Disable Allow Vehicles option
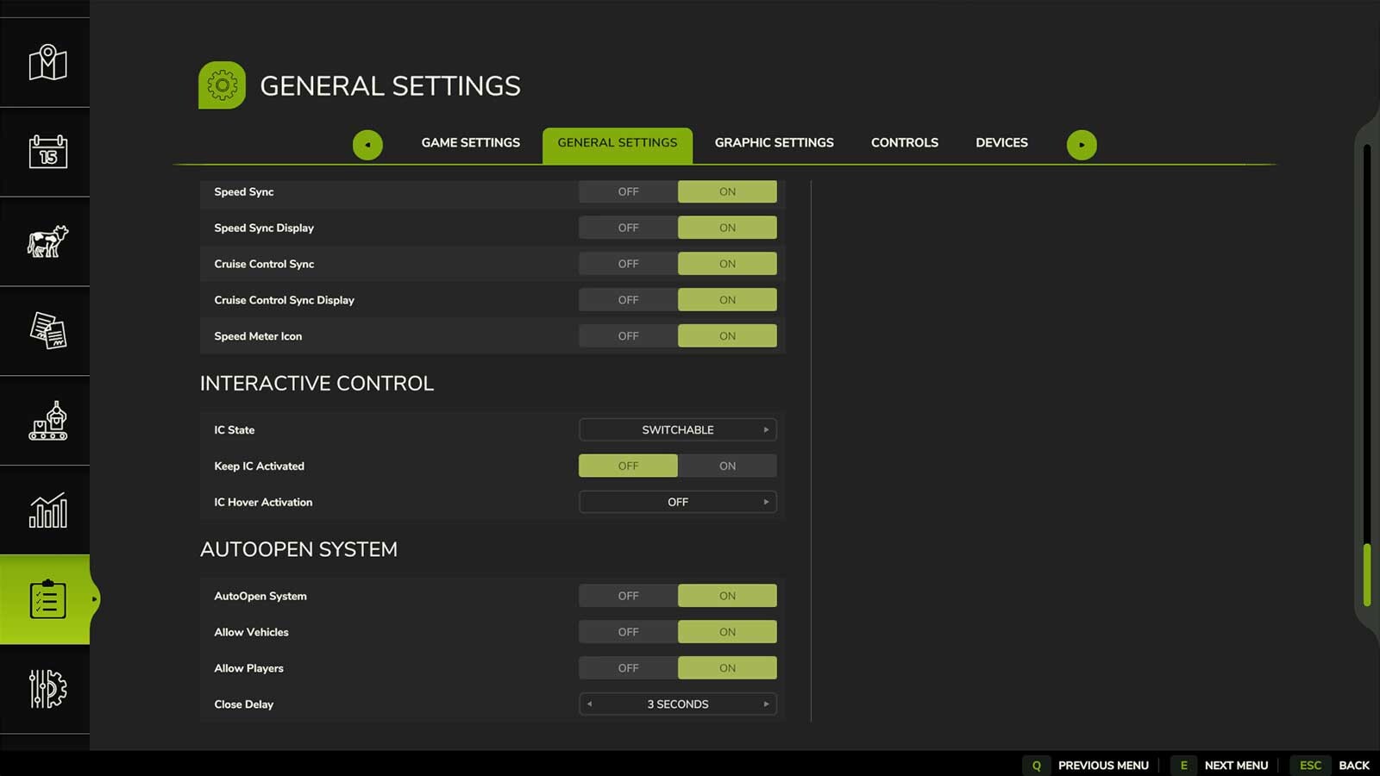 pyautogui.click(x=628, y=632)
